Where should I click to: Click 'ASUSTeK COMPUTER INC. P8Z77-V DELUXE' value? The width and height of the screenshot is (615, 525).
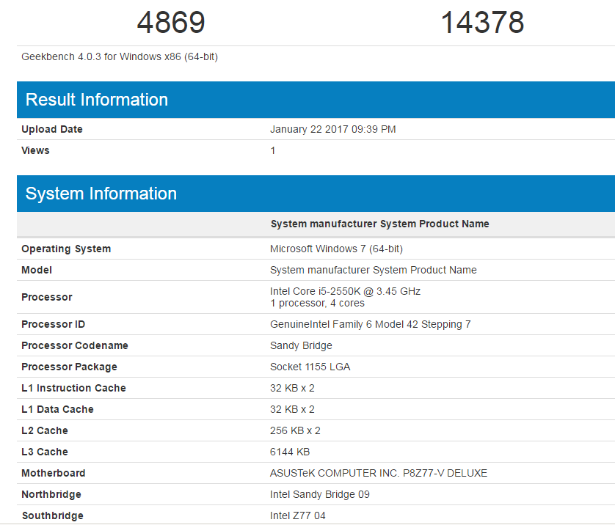[379, 473]
